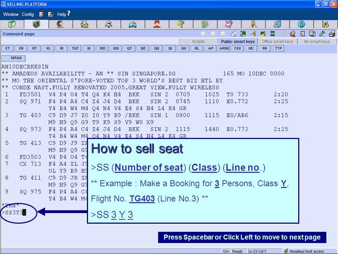
Task: Open the insurance tab with umbrella icon
Action: click(x=181, y=24)
